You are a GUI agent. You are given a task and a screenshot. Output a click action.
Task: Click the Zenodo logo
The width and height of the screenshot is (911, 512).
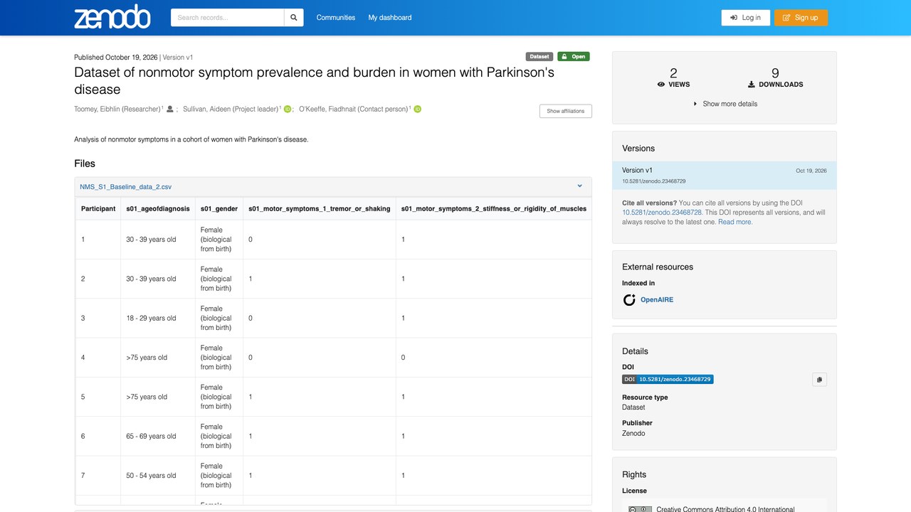coord(112,17)
